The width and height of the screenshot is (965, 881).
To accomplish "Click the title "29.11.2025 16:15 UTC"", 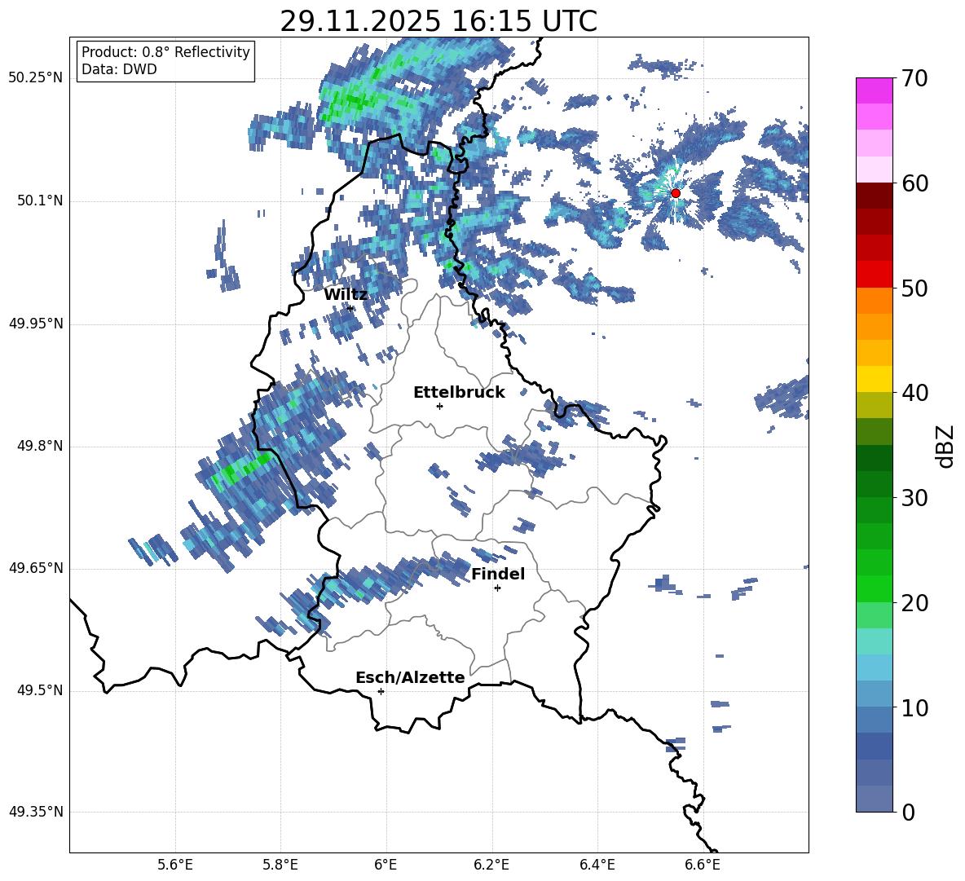I will click(x=438, y=21).
